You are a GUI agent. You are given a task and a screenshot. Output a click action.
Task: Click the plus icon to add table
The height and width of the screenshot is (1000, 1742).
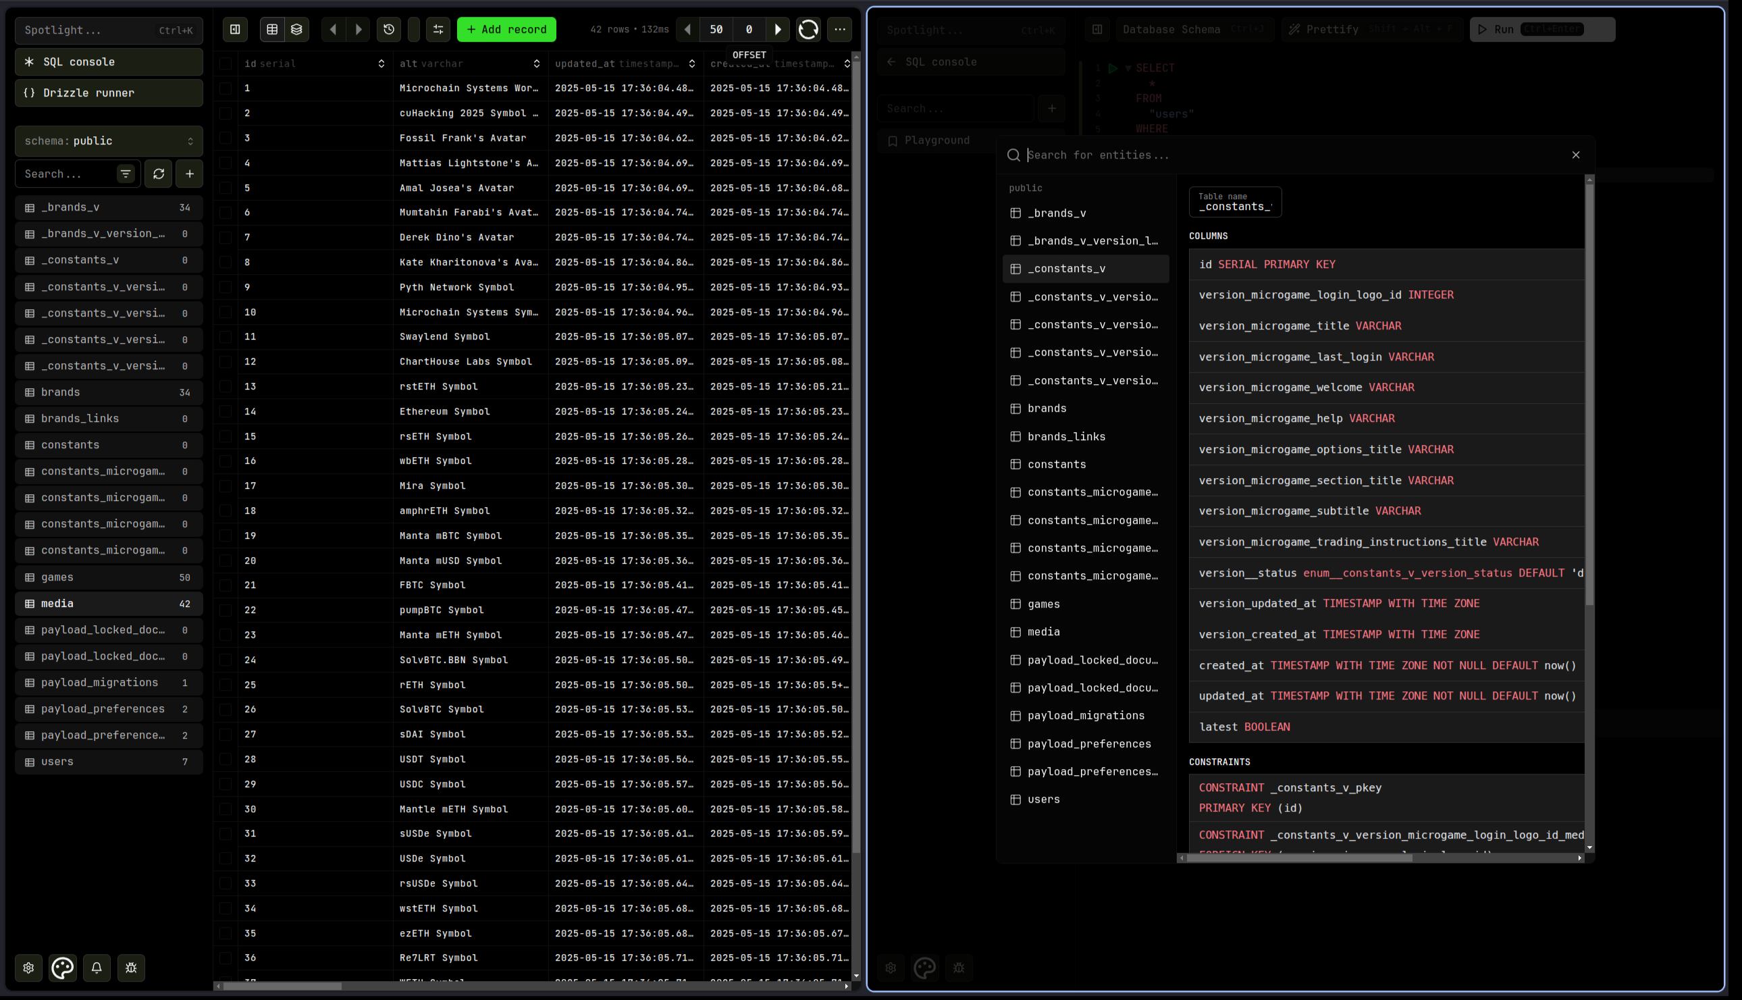click(190, 174)
